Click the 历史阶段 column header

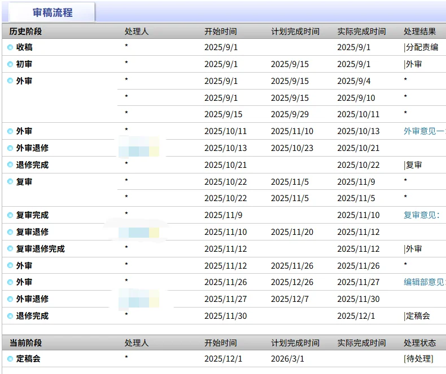tap(25, 31)
